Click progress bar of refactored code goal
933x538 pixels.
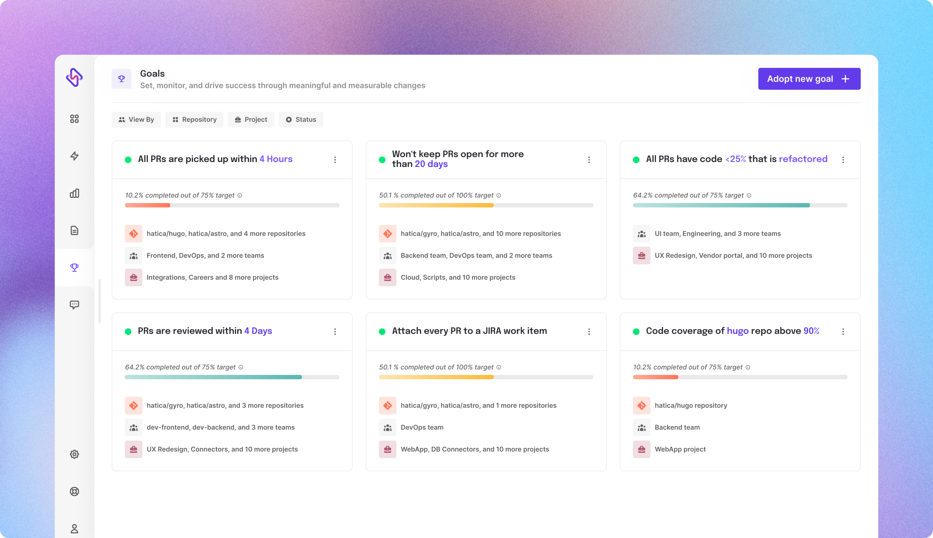[x=740, y=205]
